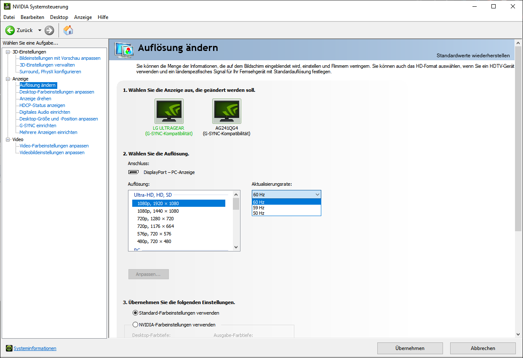Open the Desktop menu
The height and width of the screenshot is (358, 523).
point(59,17)
